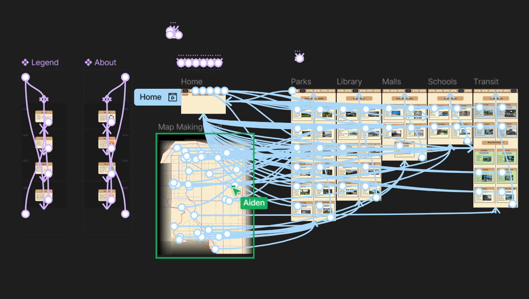
Task: Click the Parks frame top-left prototype node
Action: click(292, 91)
